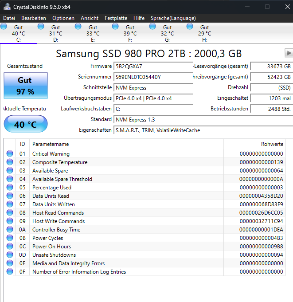Click the disk title Samsung SSD 980 PRO 2TB

click(148, 54)
